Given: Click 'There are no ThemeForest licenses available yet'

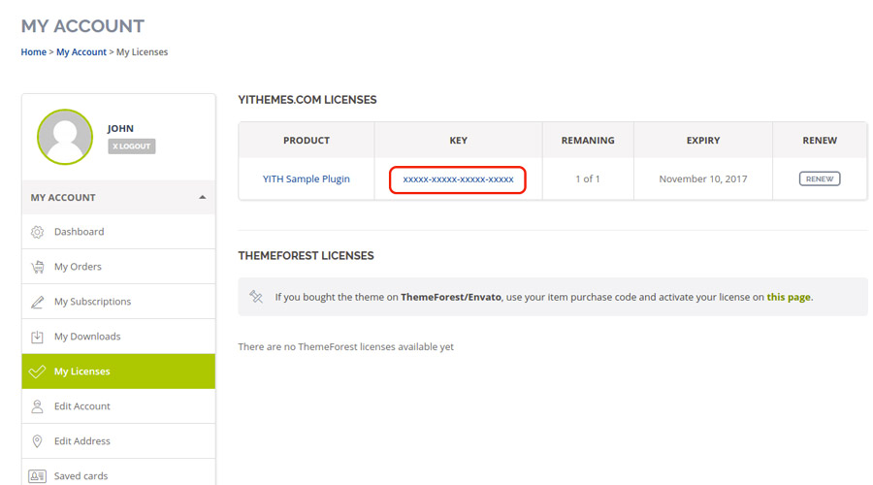Looking at the screenshot, I should click(x=345, y=346).
